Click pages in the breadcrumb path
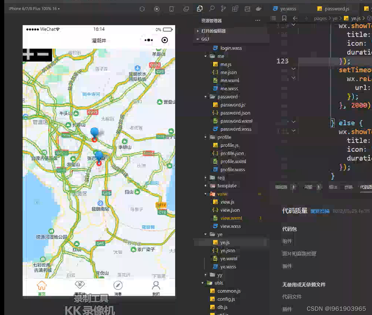The height and width of the screenshot is (315, 372). (x=320, y=18)
